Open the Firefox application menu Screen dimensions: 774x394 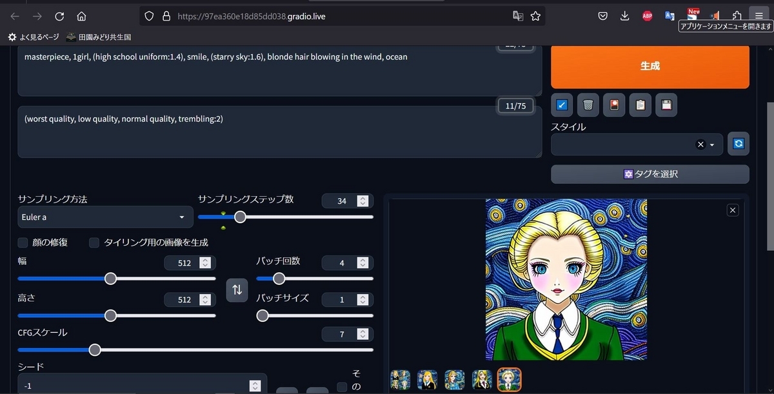tap(759, 16)
